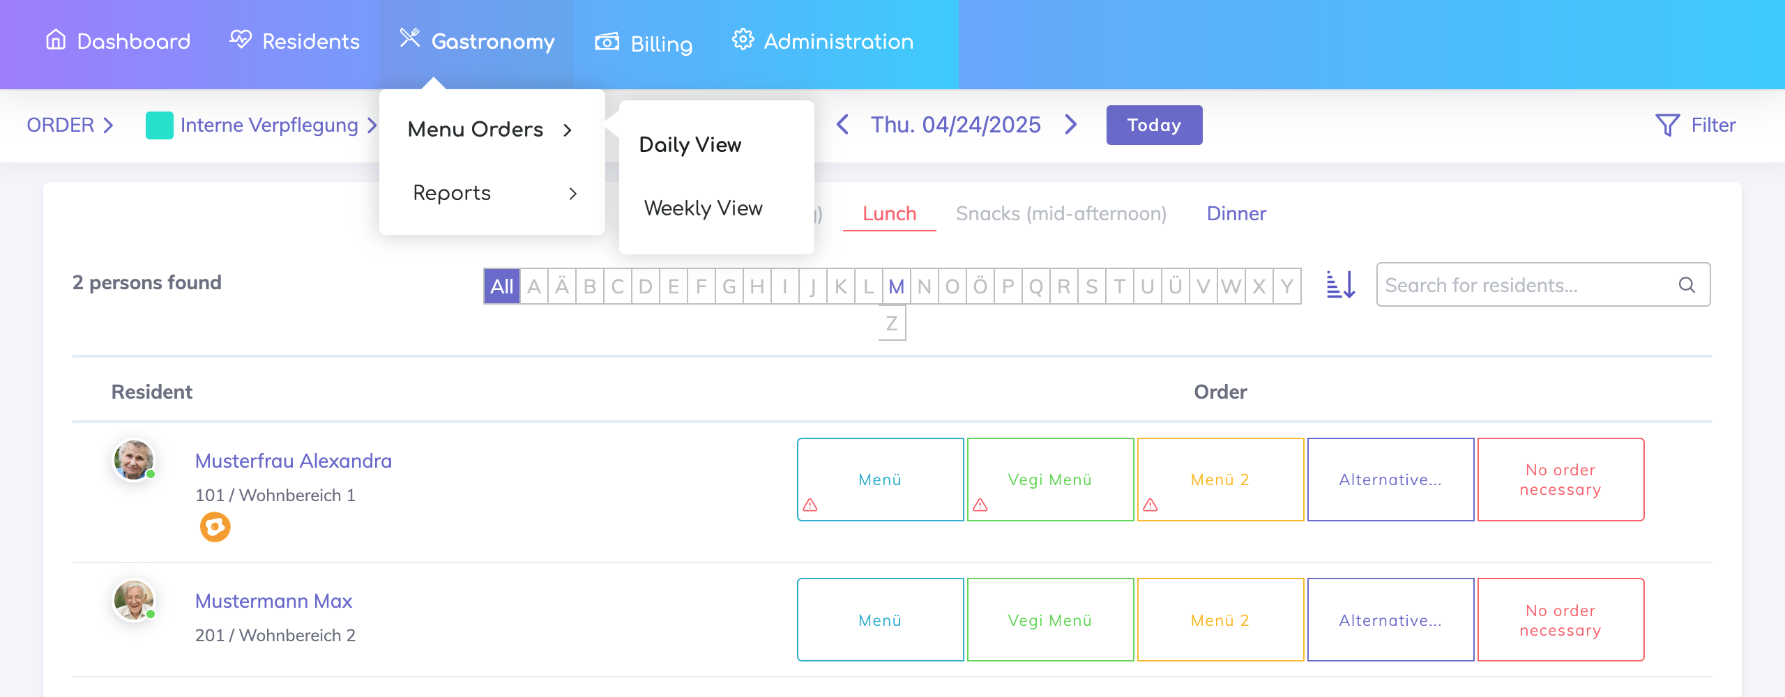Click Musterfrau Alexandra's orange diet icon
Image resolution: width=1785 pixels, height=697 pixels.
coord(215,527)
